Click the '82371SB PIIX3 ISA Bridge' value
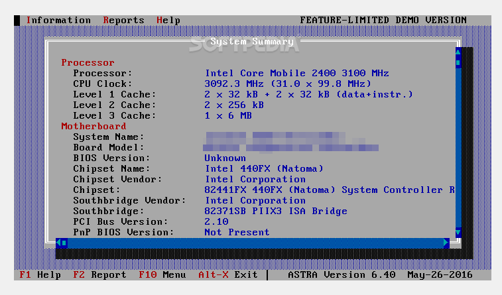502x295 pixels. (276, 211)
